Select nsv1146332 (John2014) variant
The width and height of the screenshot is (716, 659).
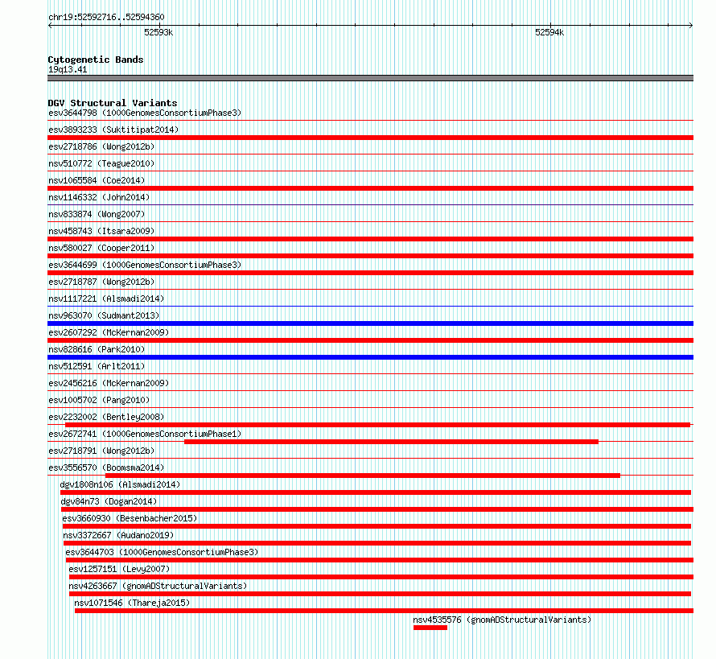click(x=99, y=197)
